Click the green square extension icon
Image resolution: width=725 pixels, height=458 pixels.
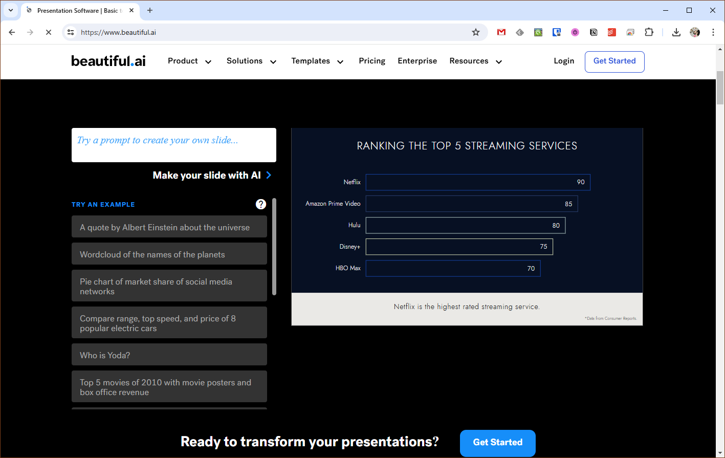pyautogui.click(x=538, y=32)
